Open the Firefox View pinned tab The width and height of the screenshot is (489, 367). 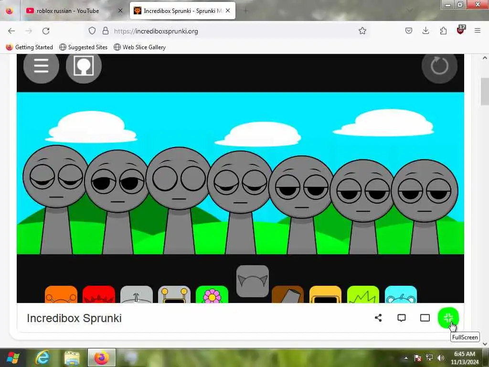coord(10,11)
